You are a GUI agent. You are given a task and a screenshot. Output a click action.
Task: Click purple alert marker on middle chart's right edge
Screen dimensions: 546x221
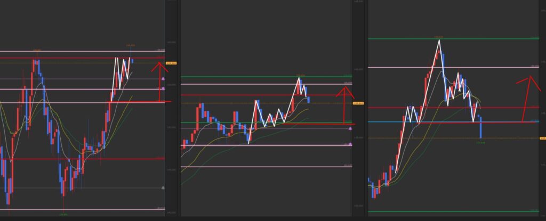click(x=350, y=128)
